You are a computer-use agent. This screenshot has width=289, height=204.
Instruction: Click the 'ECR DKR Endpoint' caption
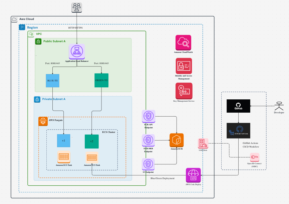click(148, 150)
